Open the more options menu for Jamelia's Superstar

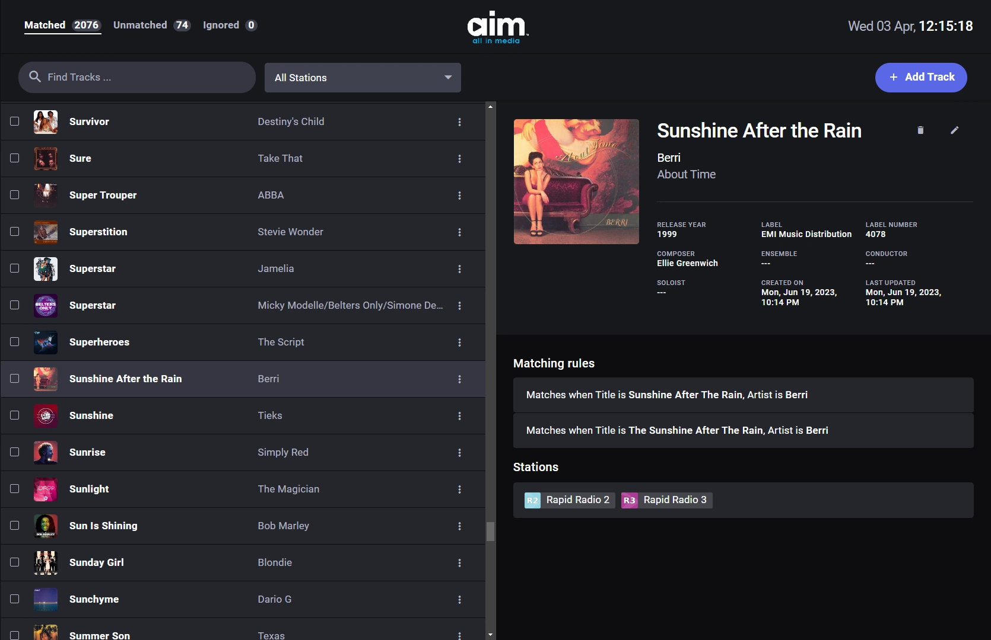pos(459,269)
